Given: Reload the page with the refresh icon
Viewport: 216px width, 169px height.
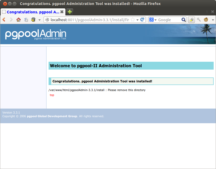Looking at the screenshot, I should pos(142,20).
